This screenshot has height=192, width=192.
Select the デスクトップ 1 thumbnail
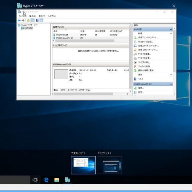[83, 165]
